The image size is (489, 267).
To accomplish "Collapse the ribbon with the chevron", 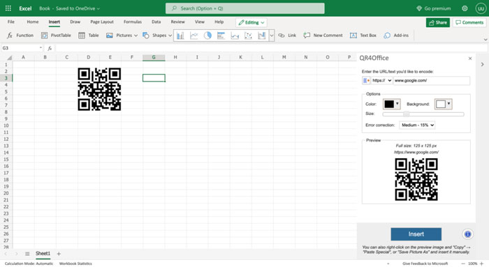I will point(486,40).
